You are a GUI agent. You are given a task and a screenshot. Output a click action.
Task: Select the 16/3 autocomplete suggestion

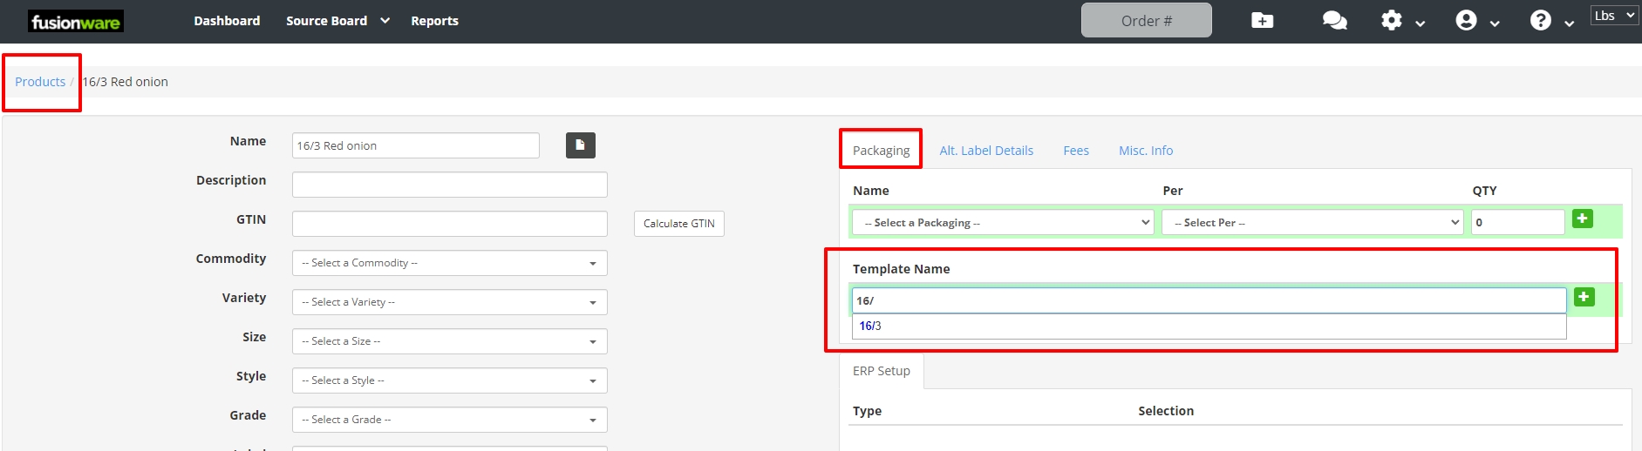pyautogui.click(x=870, y=326)
